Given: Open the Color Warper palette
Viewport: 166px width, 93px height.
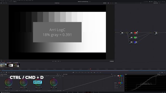Looking at the screenshot, I should [76, 72].
